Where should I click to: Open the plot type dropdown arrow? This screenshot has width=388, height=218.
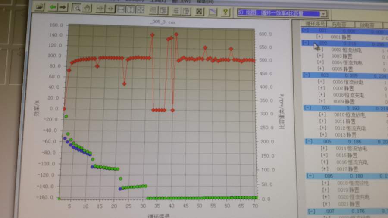click(x=323, y=14)
